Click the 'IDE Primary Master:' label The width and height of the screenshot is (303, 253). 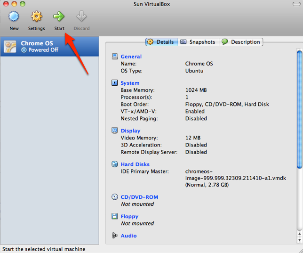click(144, 171)
